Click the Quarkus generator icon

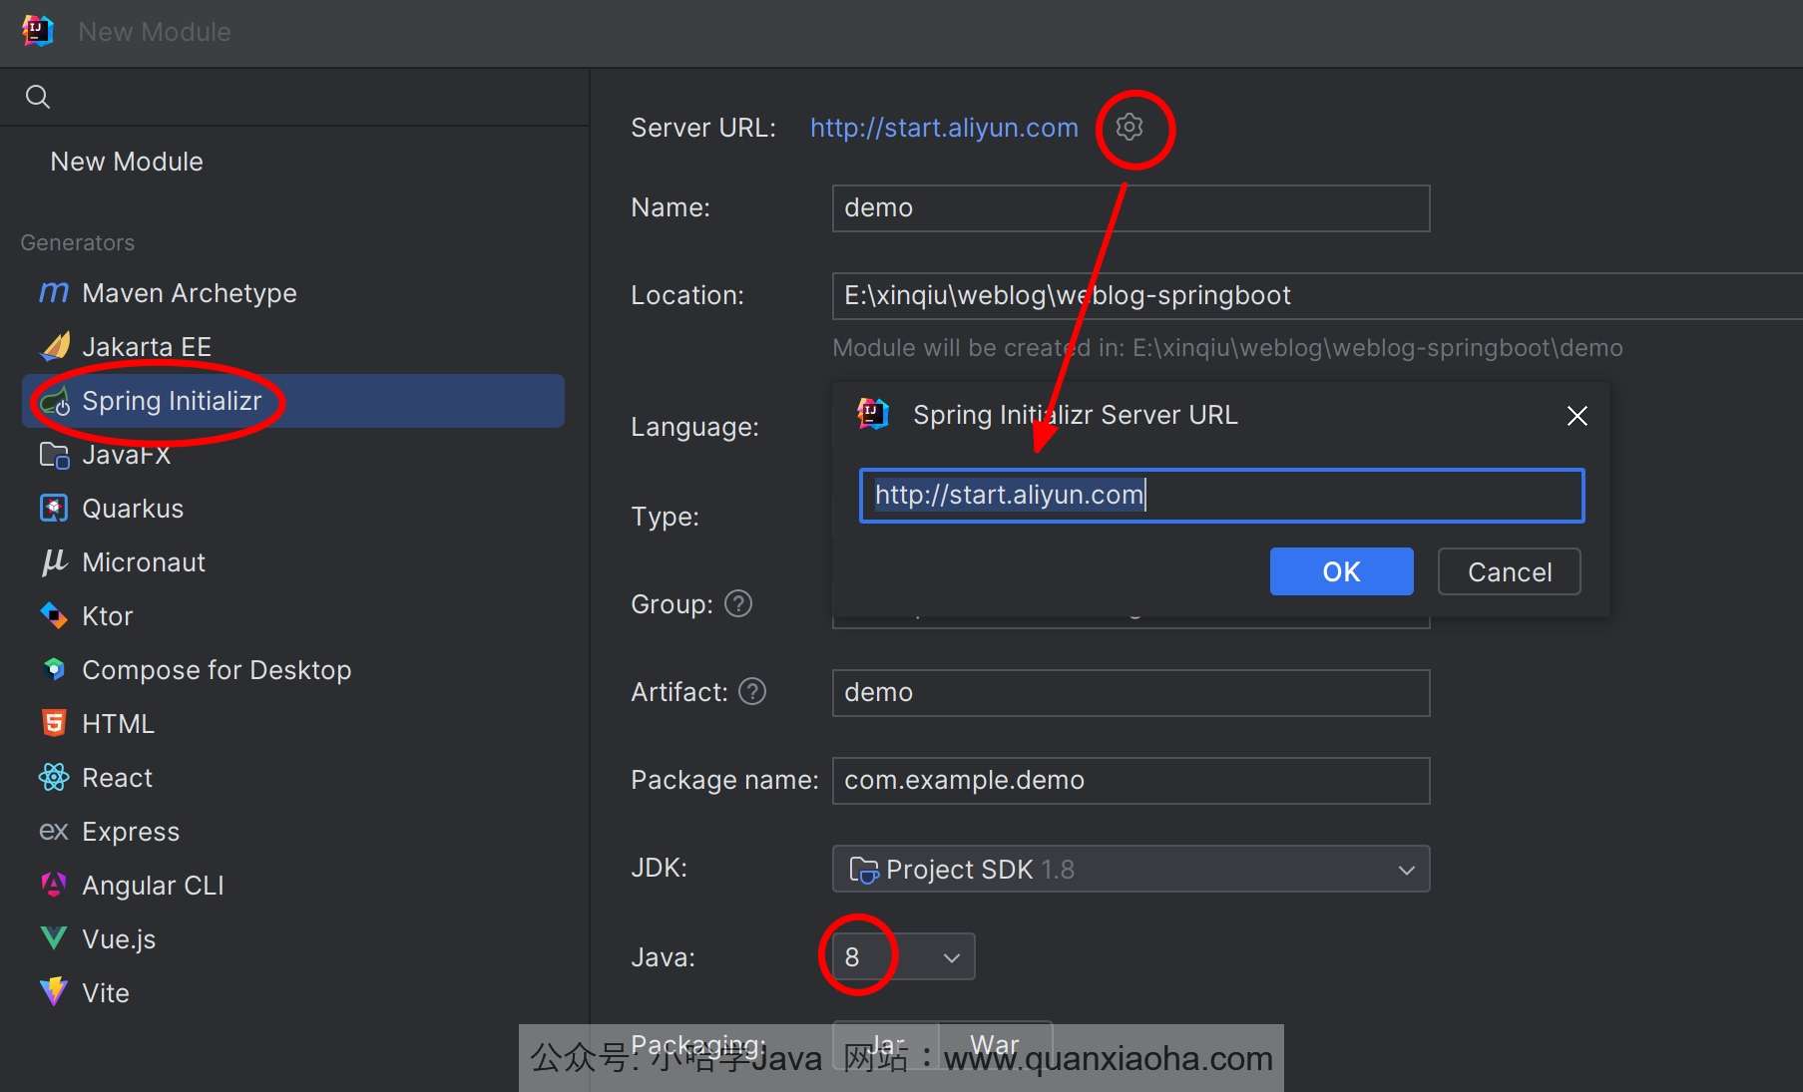54,509
